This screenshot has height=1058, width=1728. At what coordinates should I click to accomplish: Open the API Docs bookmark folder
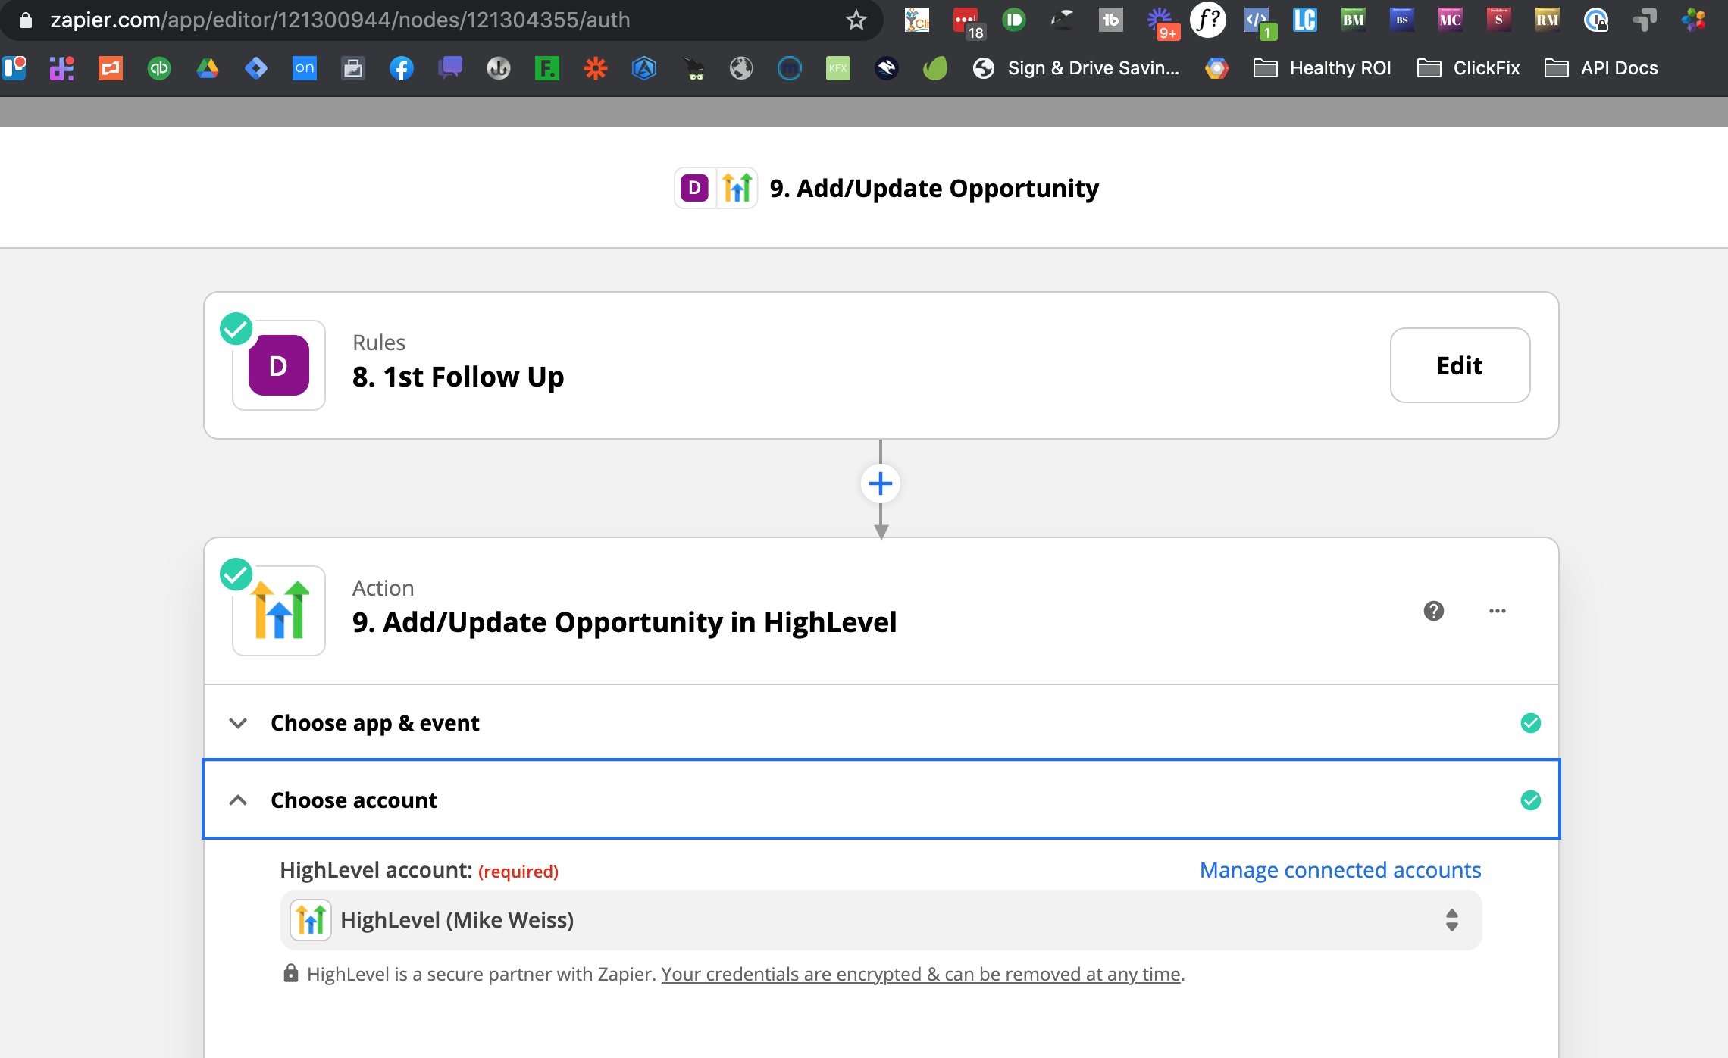tap(1601, 69)
